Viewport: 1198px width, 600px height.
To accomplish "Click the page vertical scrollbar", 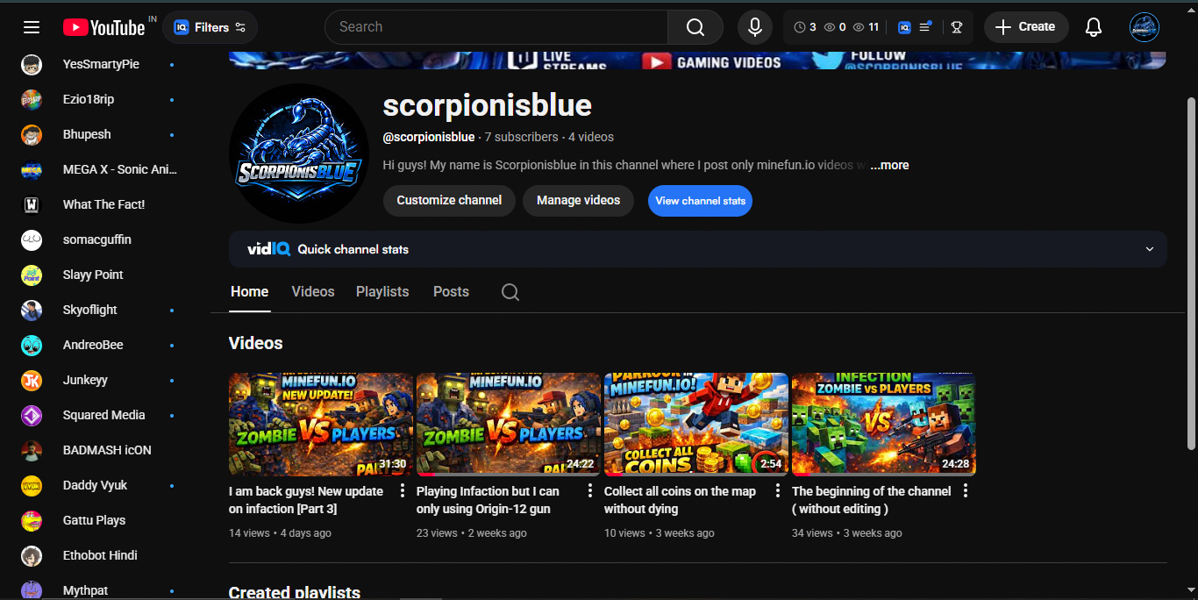I will [x=1191, y=263].
